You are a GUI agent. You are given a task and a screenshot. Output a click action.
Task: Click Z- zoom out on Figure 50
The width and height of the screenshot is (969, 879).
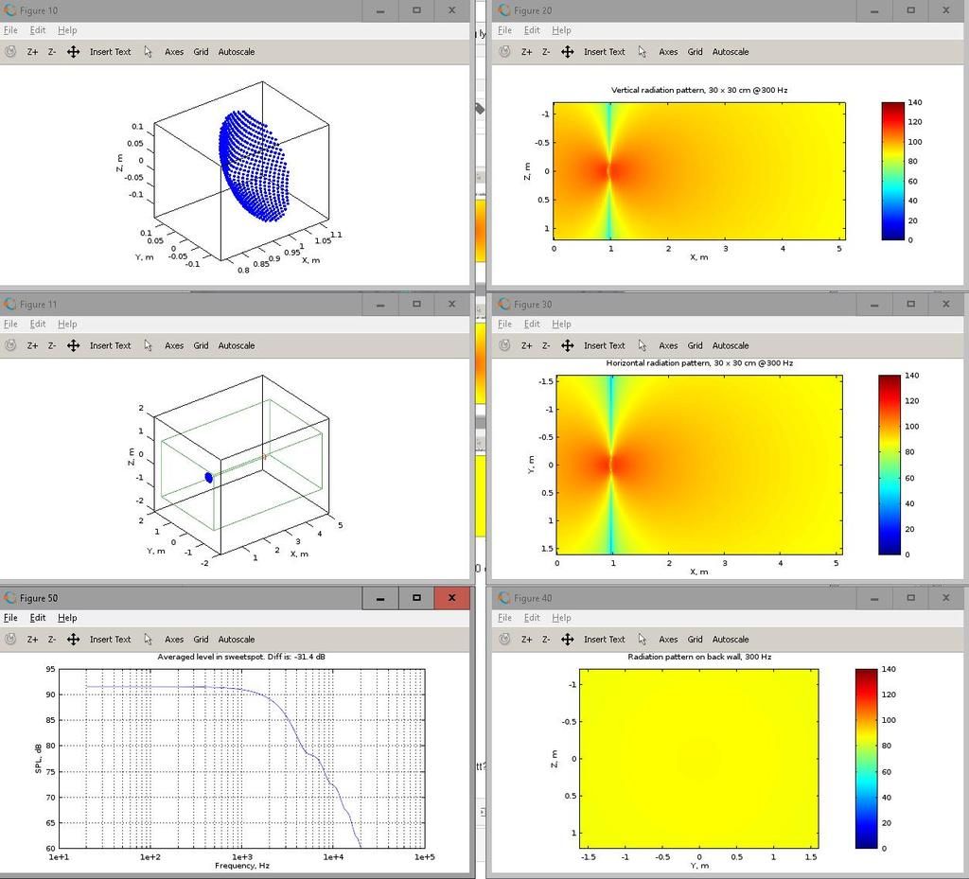(52, 640)
